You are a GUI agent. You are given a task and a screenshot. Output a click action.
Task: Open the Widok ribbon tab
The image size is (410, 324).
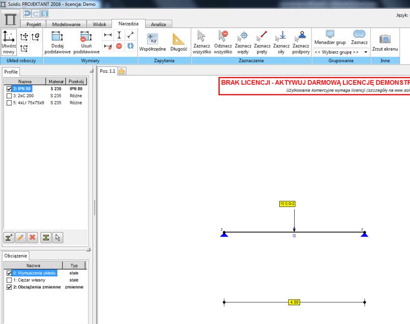[x=99, y=24]
